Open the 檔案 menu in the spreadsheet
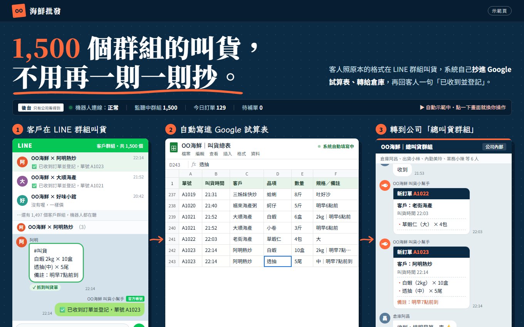524x327 pixels. (x=186, y=154)
